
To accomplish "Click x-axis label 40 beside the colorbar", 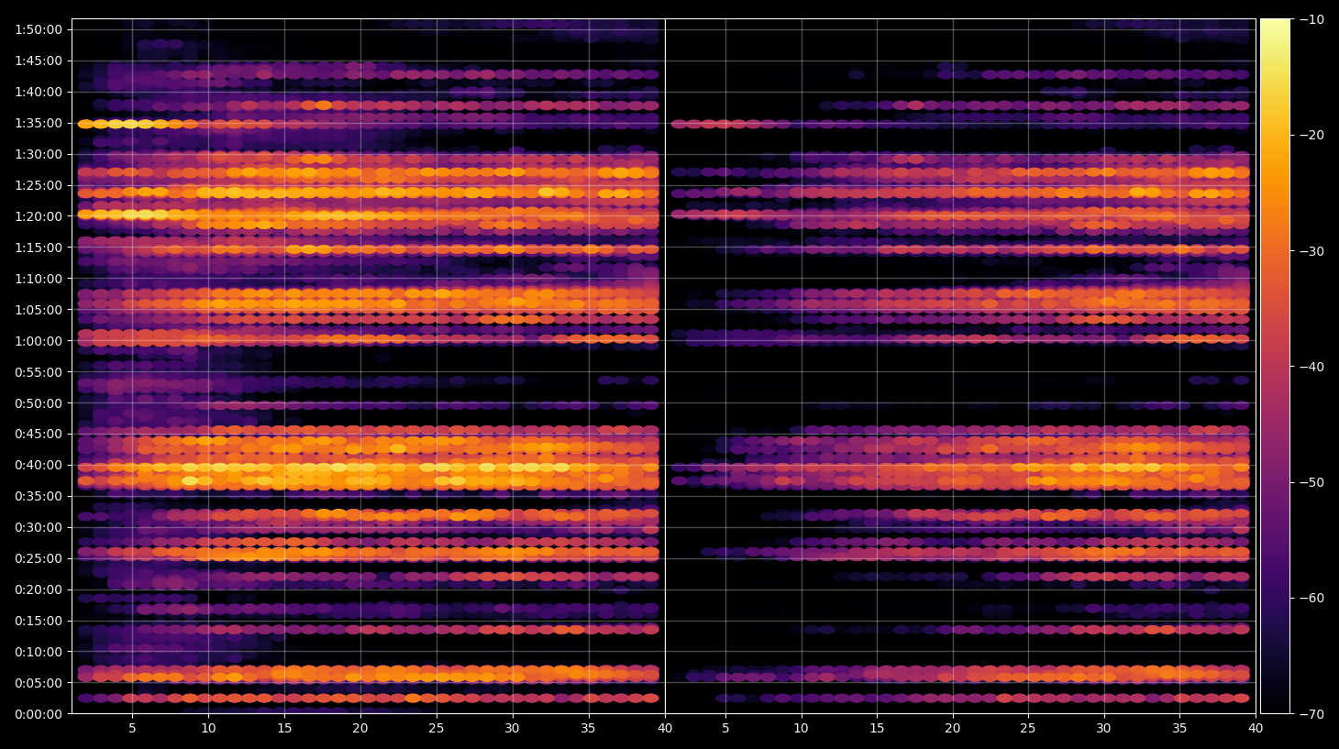I will point(1256,729).
